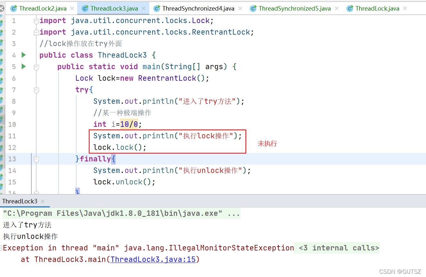The width and height of the screenshot is (426, 277).
Task: Click console output line 执行unlock操作
Action: tap(30, 236)
